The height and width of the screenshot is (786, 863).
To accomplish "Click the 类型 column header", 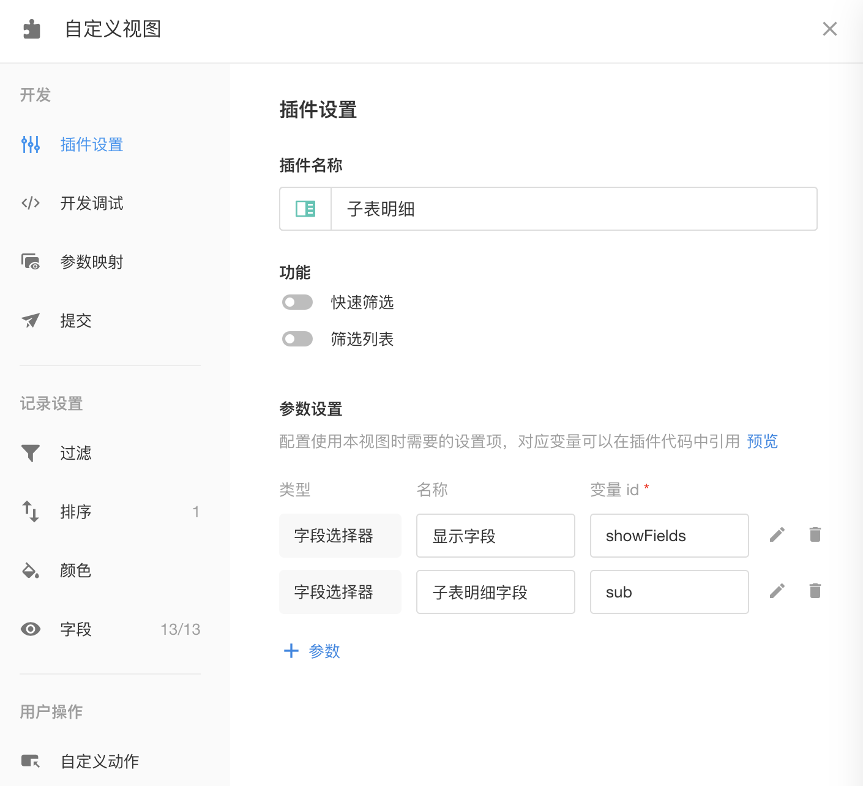I will coord(295,490).
